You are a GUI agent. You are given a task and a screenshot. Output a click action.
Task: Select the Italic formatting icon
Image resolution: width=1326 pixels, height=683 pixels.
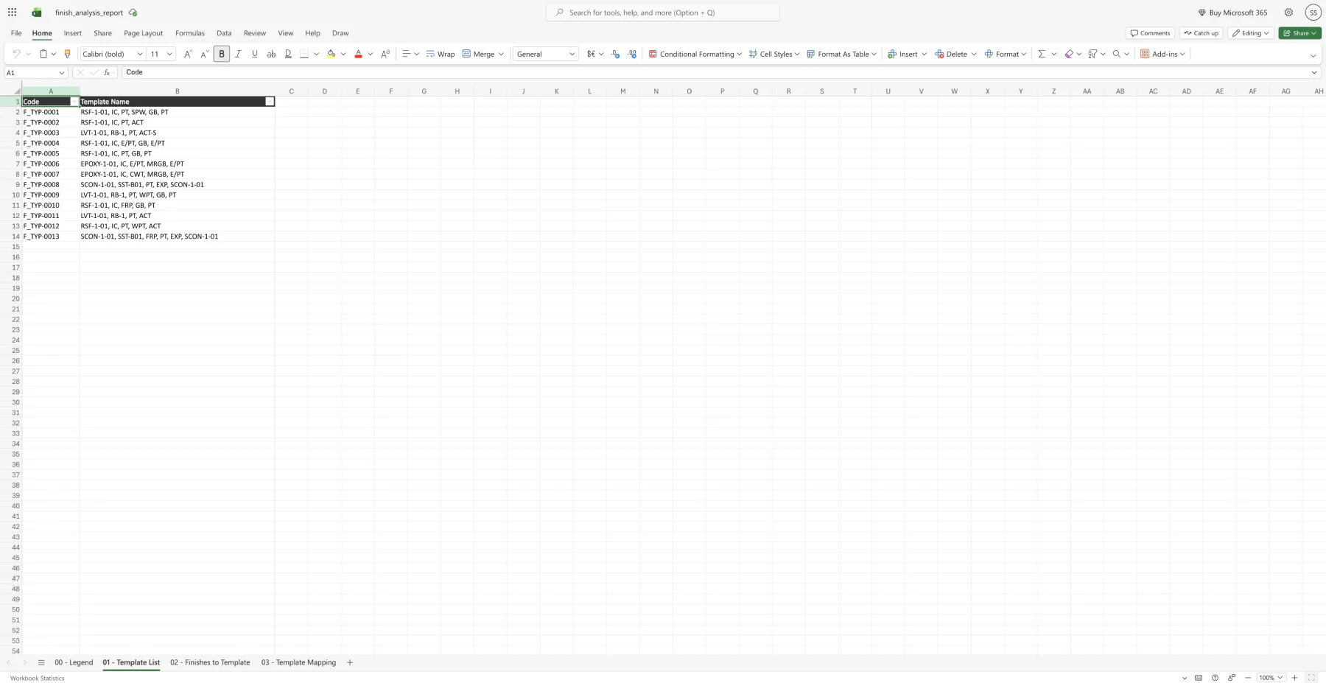click(x=238, y=54)
